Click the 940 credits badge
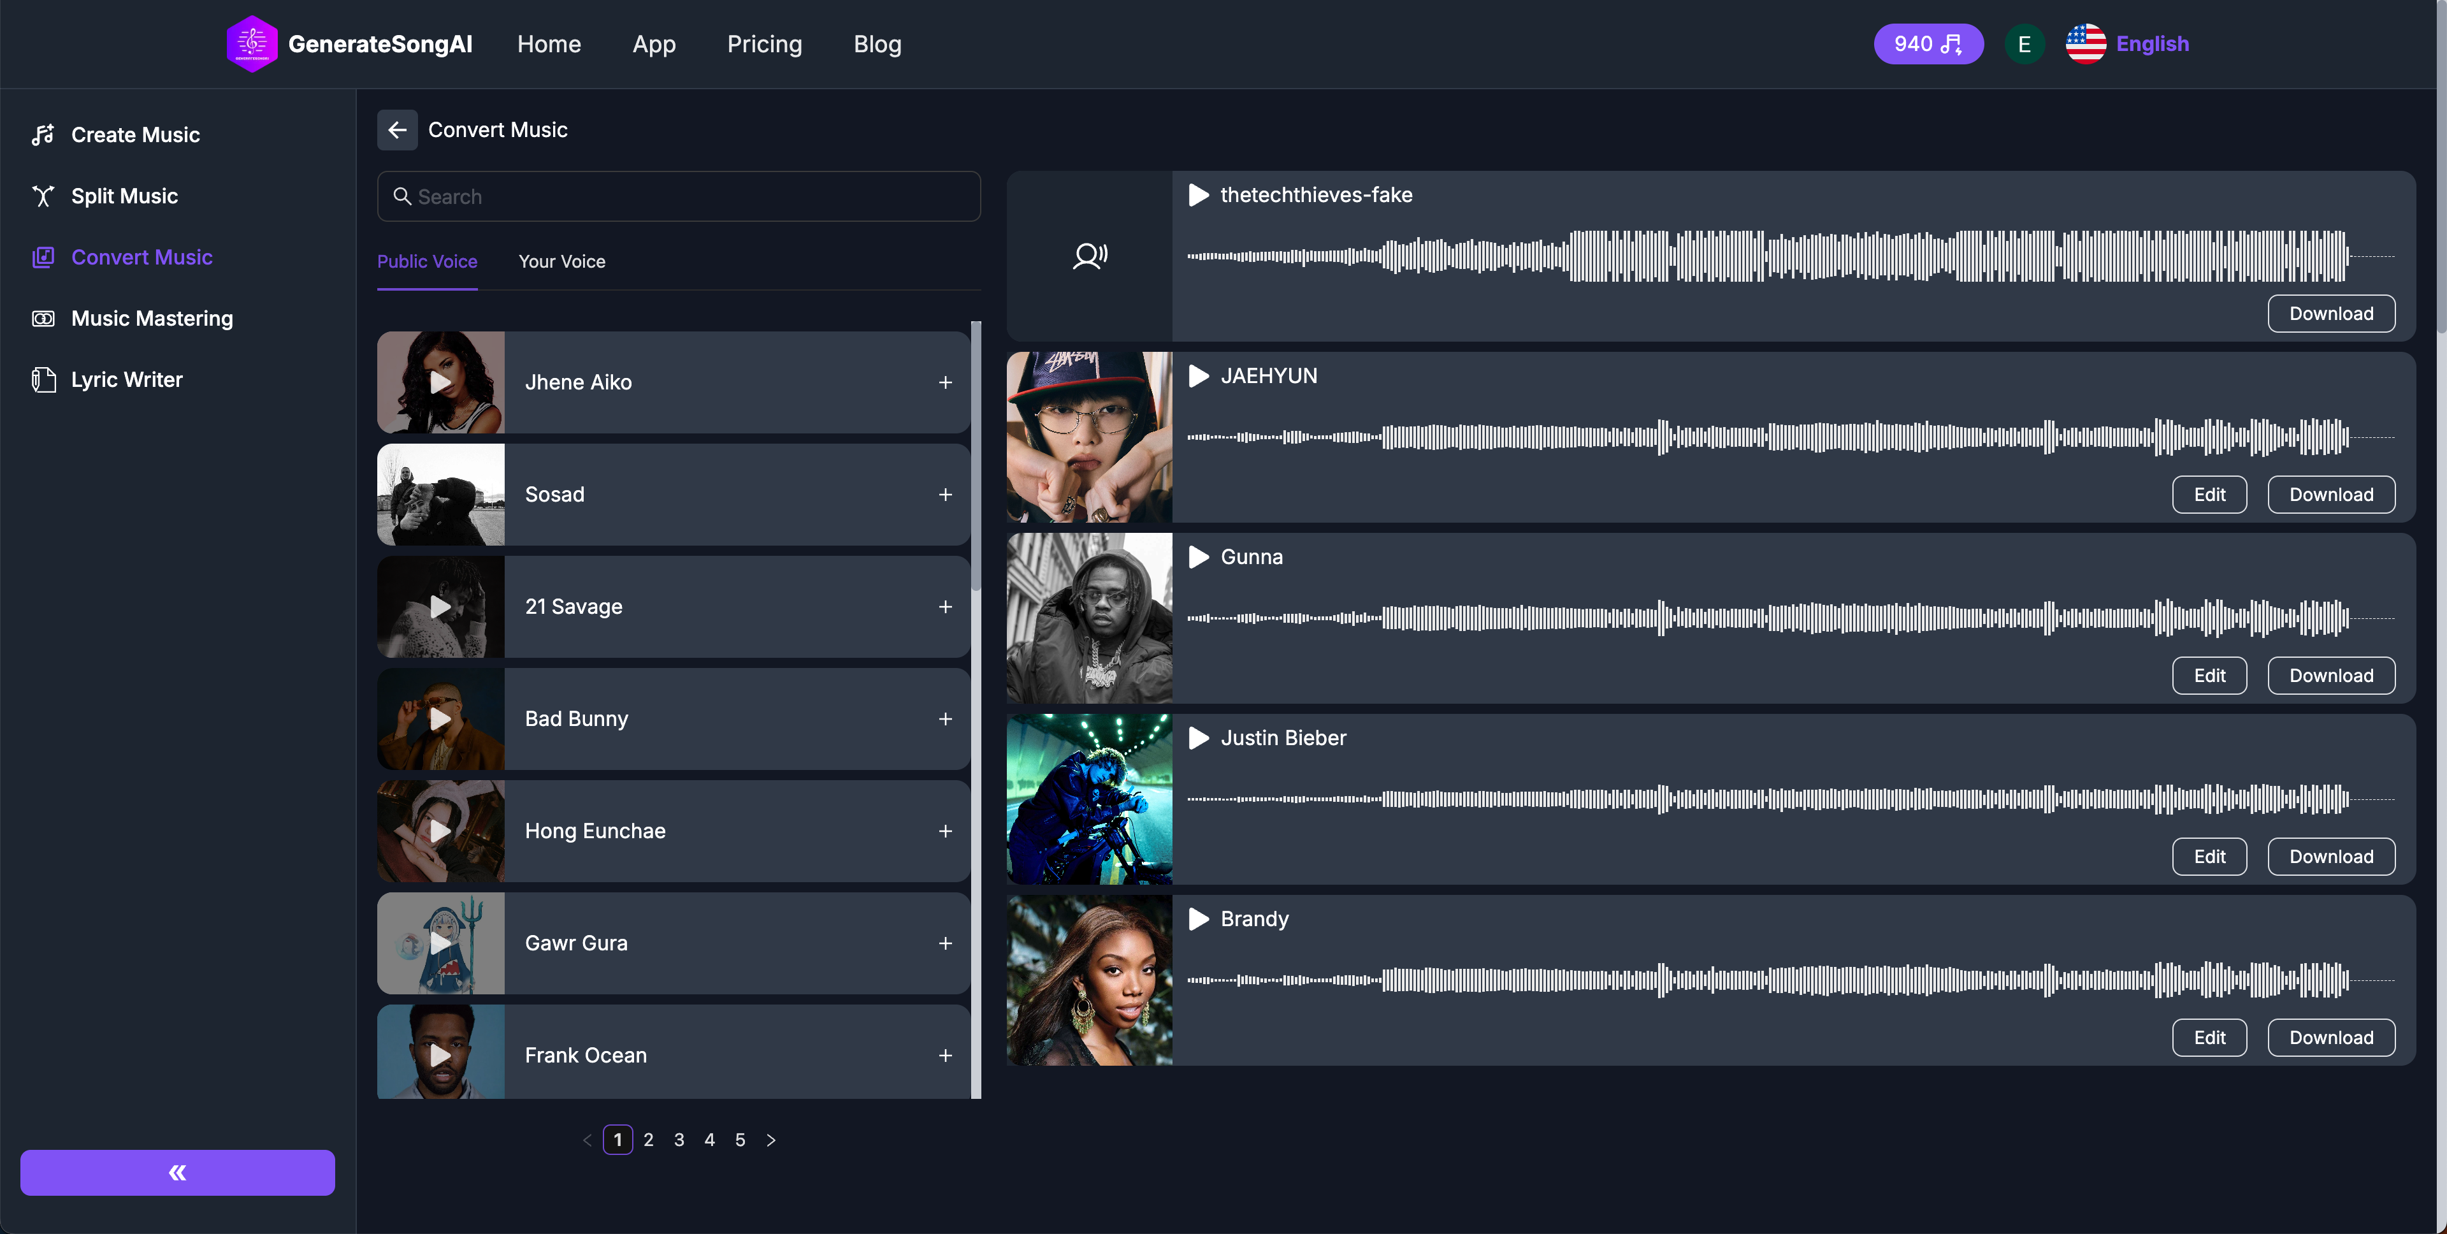 coord(1928,44)
